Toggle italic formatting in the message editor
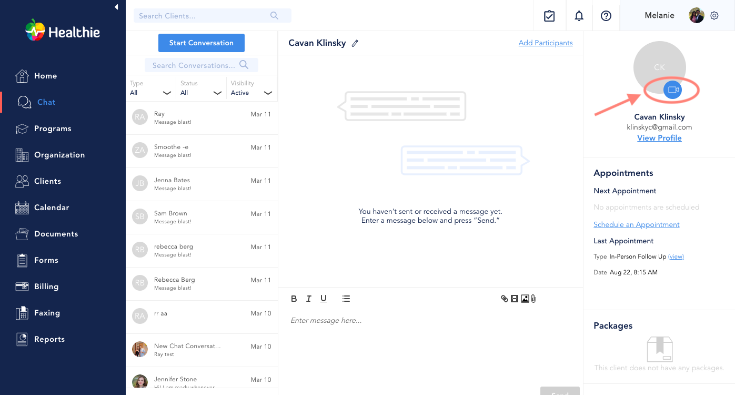Image resolution: width=735 pixels, height=395 pixels. point(309,299)
